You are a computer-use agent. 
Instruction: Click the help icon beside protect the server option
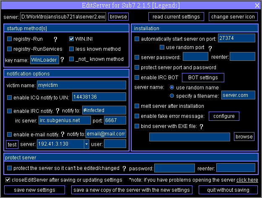124,169
